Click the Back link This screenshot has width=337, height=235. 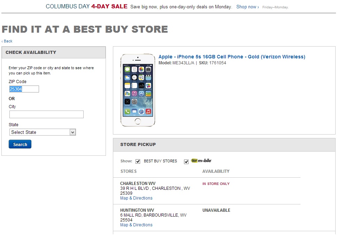(x=7, y=41)
